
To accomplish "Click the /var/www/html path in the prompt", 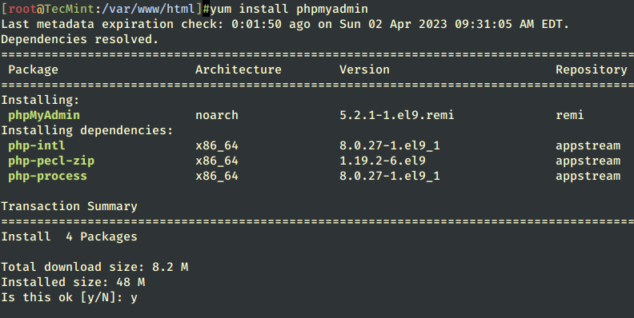I will tap(148, 9).
